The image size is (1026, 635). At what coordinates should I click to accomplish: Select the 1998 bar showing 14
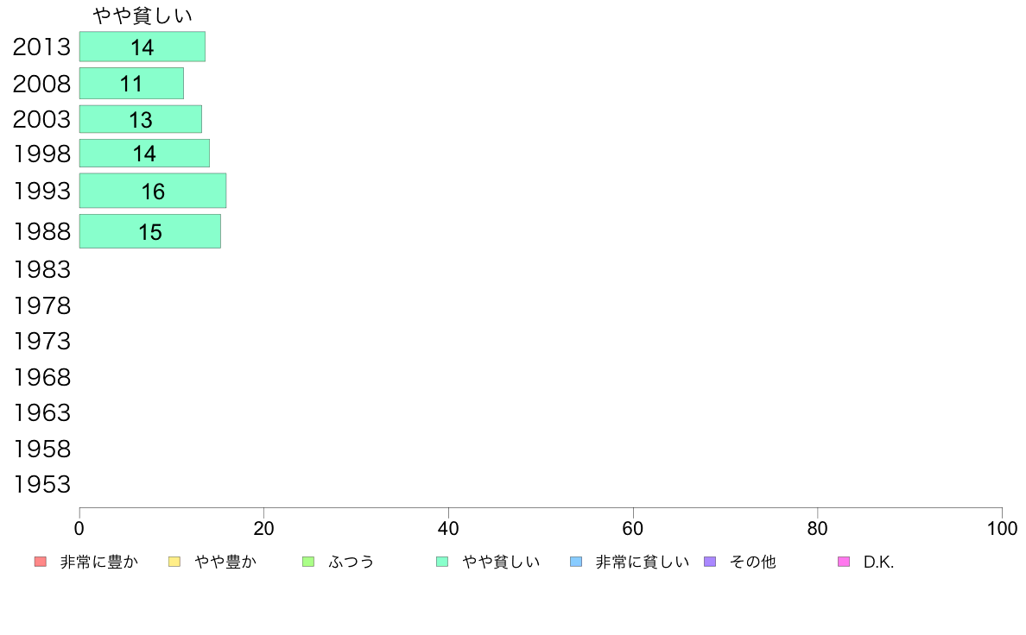(144, 153)
